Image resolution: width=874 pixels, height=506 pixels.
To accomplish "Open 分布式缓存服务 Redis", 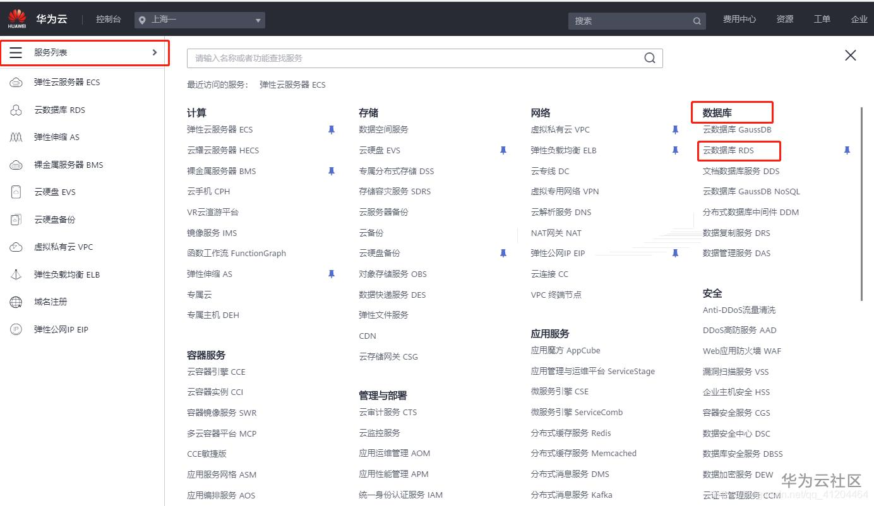I will (x=571, y=433).
